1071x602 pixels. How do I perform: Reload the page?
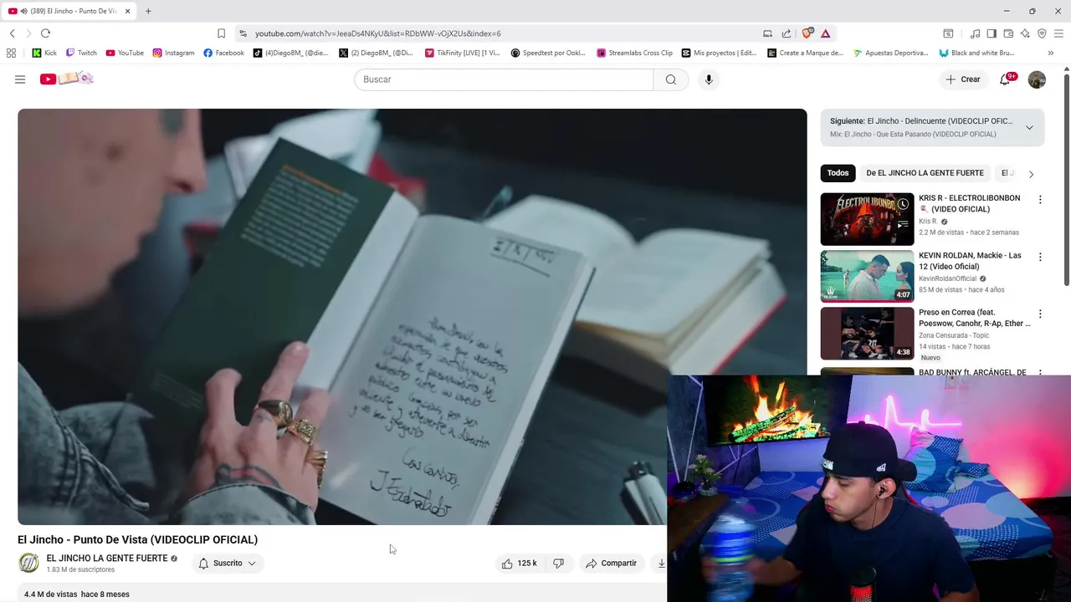point(45,33)
